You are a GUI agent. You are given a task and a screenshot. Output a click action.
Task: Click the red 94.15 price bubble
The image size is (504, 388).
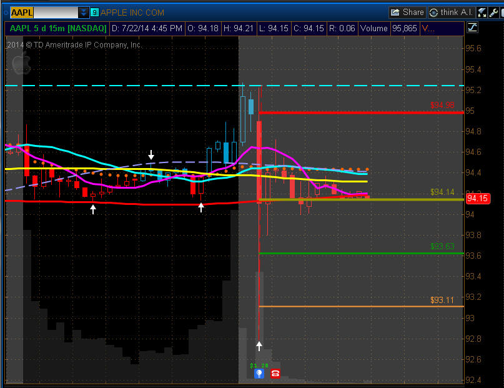click(477, 199)
